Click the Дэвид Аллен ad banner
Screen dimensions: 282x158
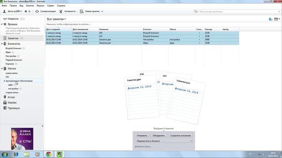click(x=22, y=139)
